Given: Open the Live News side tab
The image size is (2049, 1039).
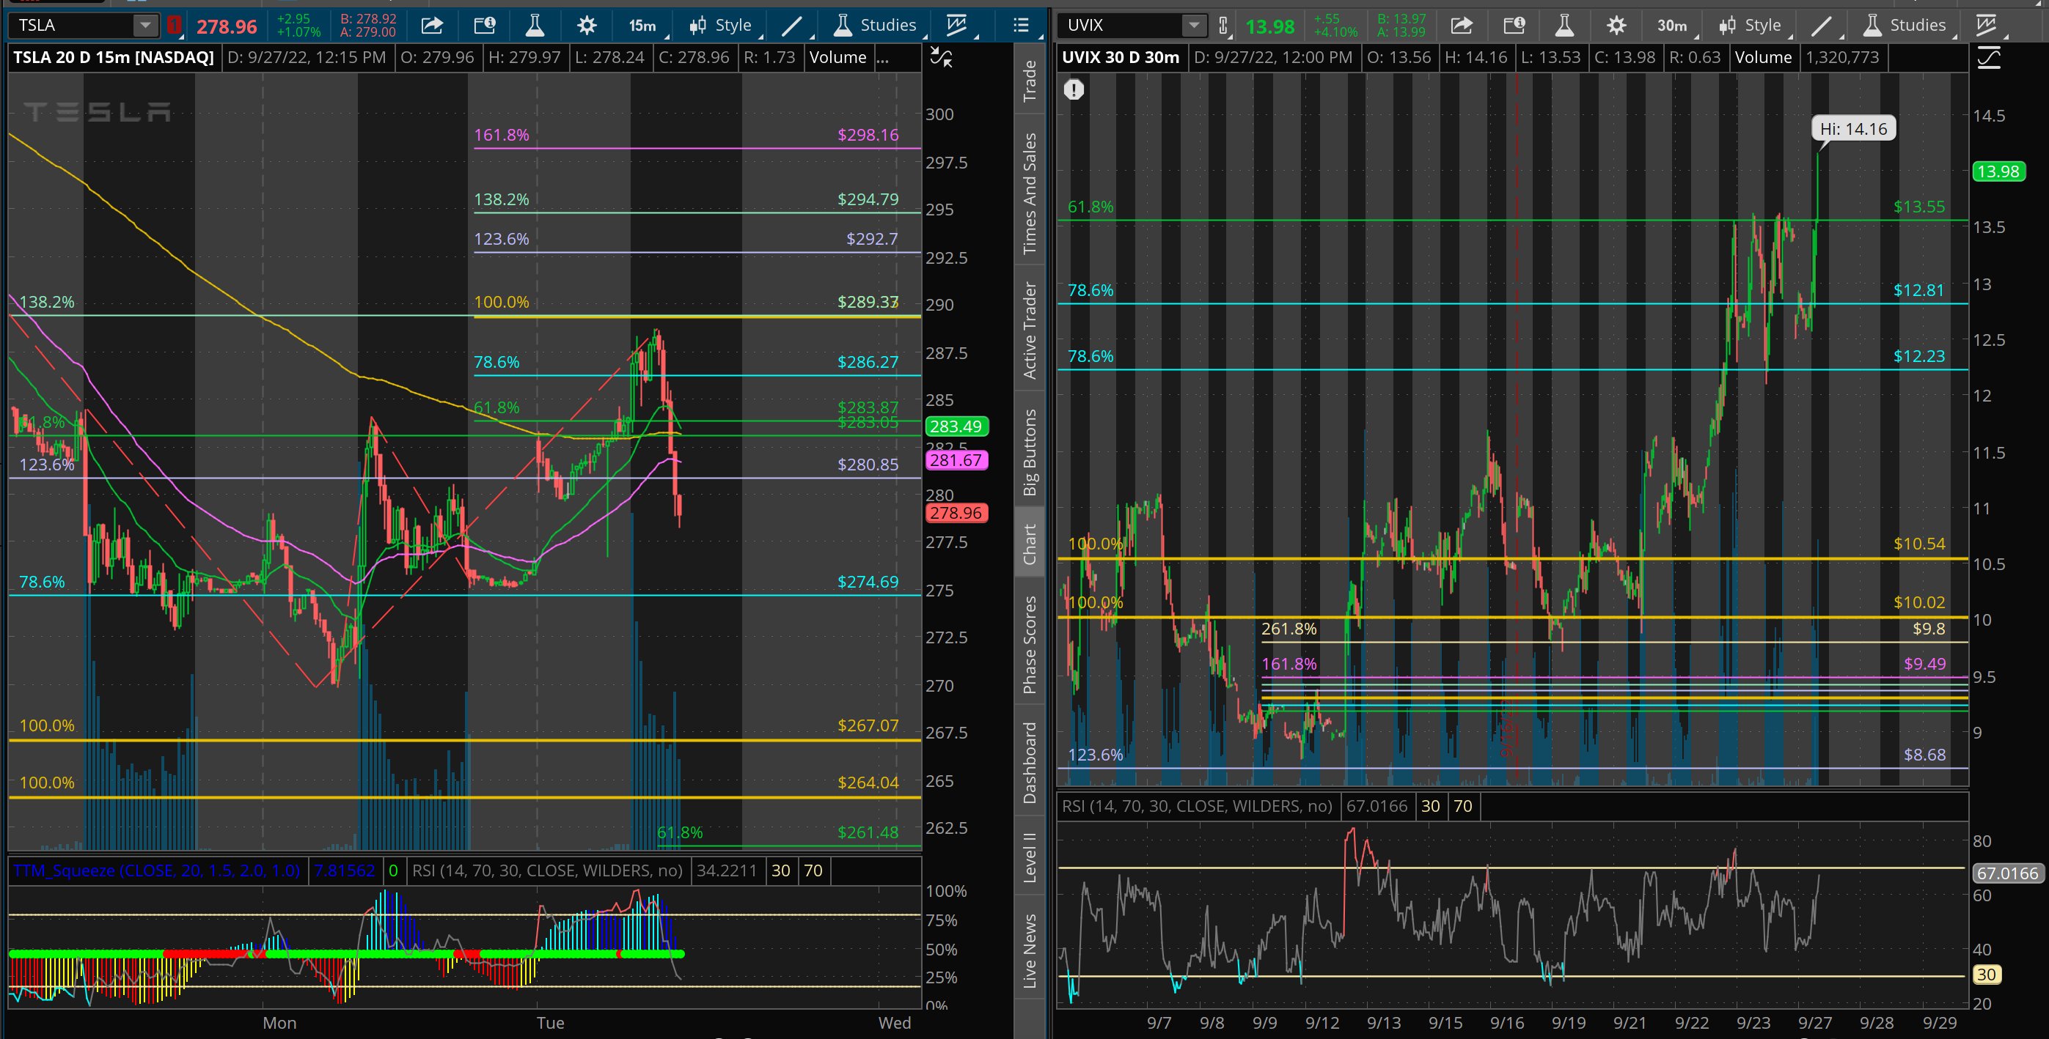Looking at the screenshot, I should (x=1030, y=951).
